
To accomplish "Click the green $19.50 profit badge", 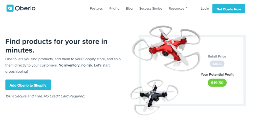I will click(217, 83).
